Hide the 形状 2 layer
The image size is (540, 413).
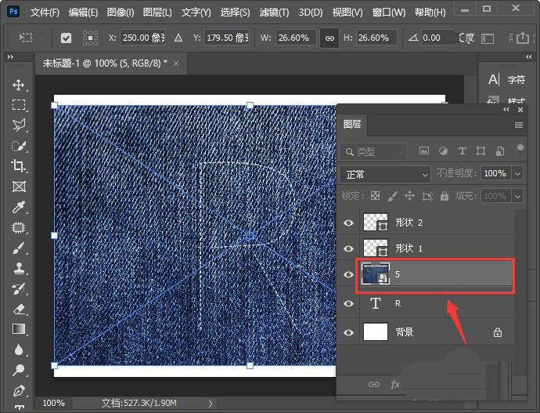tap(348, 223)
